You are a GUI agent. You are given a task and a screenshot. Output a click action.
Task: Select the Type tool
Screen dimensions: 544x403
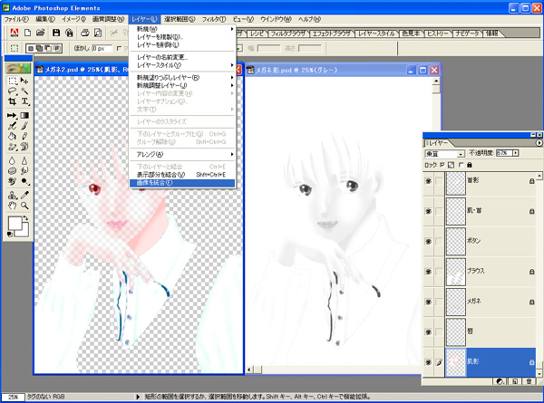tap(24, 101)
